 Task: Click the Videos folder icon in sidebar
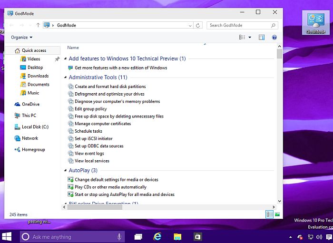coord(23,59)
